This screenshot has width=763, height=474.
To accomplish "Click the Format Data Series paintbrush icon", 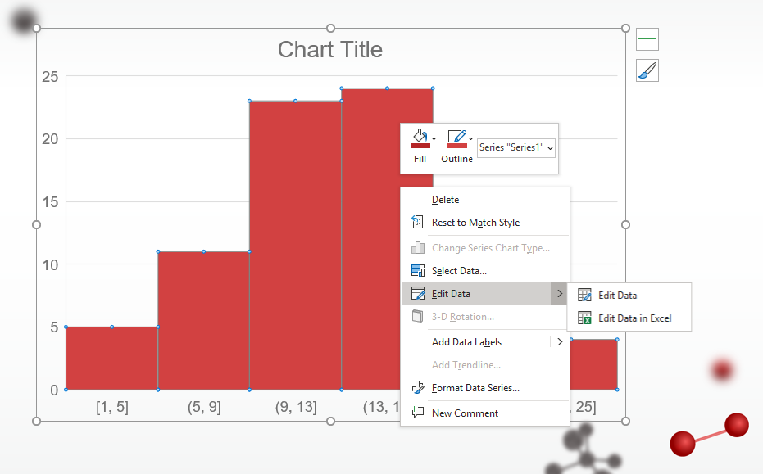I will [x=418, y=387].
